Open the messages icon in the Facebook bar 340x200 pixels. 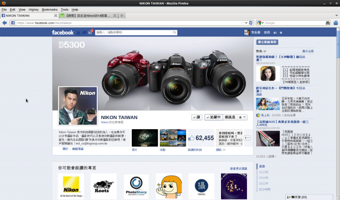[84, 33]
